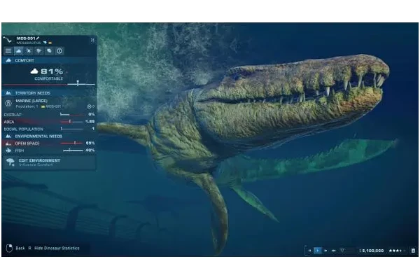Open the list overview tab icon
The width and height of the screenshot is (420, 280).
pyautogui.click(x=8, y=51)
